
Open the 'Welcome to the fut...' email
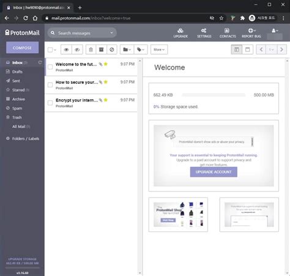coord(91,67)
